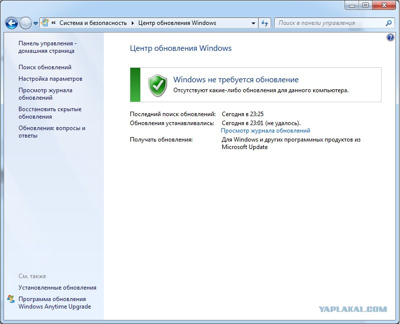This screenshot has height=324, width=400.
Task: Click 'Сегодня в 23:01 (не удалось).' text
Action: tap(261, 123)
